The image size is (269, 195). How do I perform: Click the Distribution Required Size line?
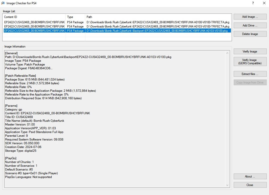43,98
